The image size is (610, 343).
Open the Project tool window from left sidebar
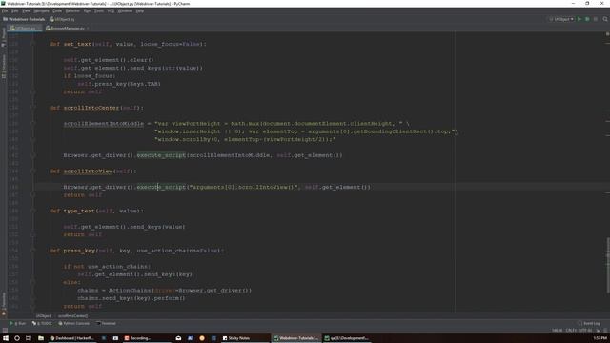coord(4,37)
